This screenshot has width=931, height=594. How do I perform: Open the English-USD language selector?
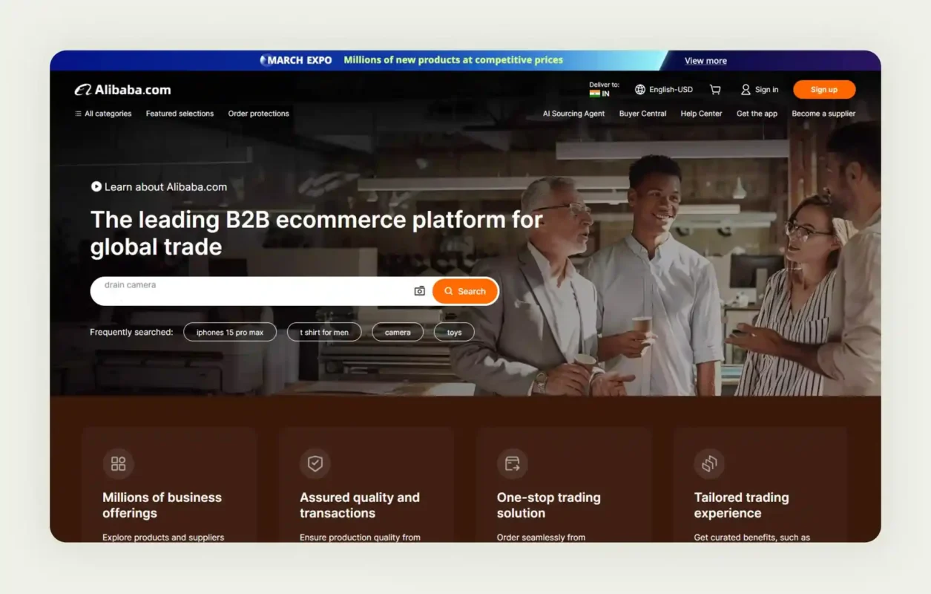coord(665,89)
